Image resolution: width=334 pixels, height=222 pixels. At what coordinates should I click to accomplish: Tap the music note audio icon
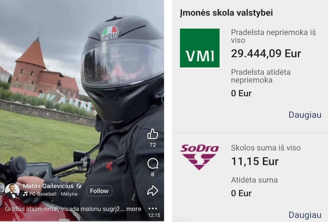pos(25,194)
